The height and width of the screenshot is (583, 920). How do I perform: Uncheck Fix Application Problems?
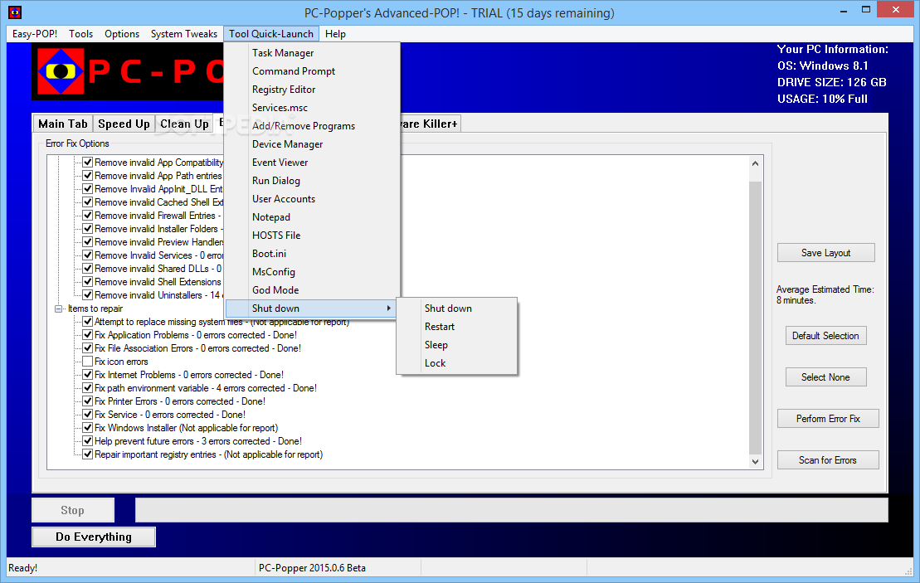(x=87, y=335)
